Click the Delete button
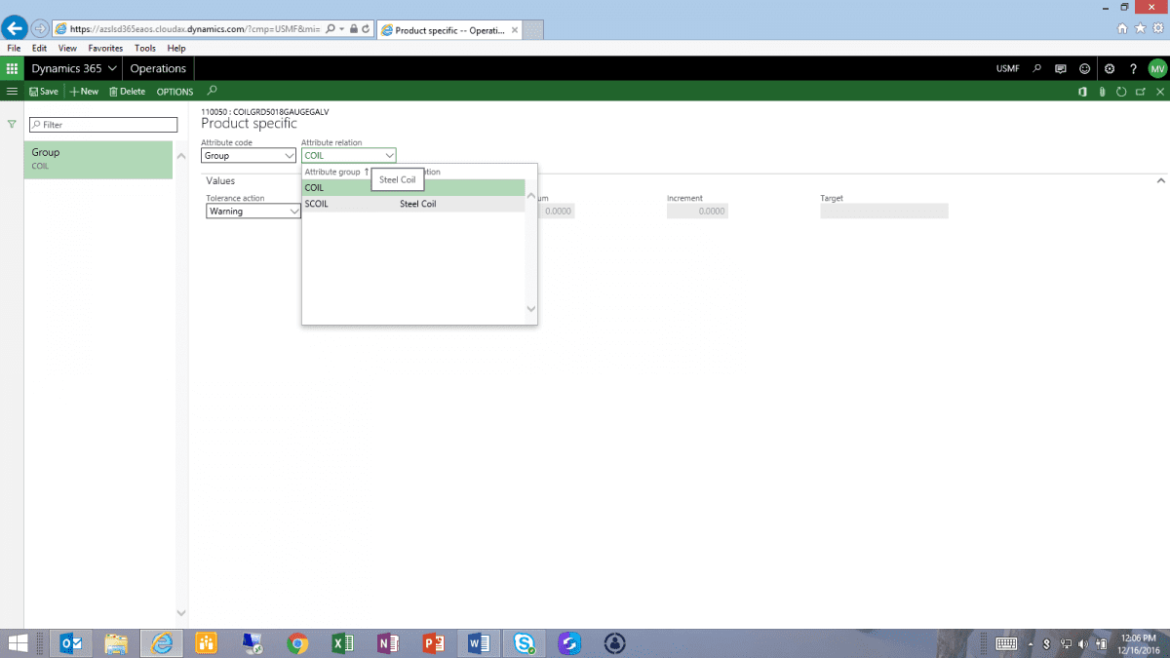The height and width of the screenshot is (658, 1170). pyautogui.click(x=127, y=92)
